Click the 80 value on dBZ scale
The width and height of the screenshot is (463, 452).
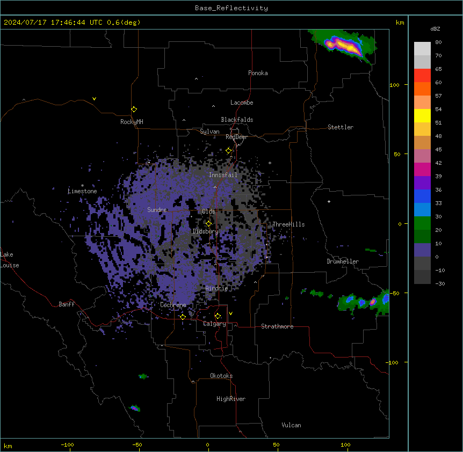click(438, 42)
